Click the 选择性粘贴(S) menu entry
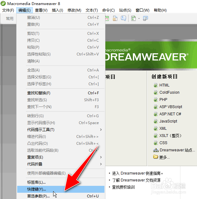The height and width of the screenshot is (199, 197). [61, 54]
